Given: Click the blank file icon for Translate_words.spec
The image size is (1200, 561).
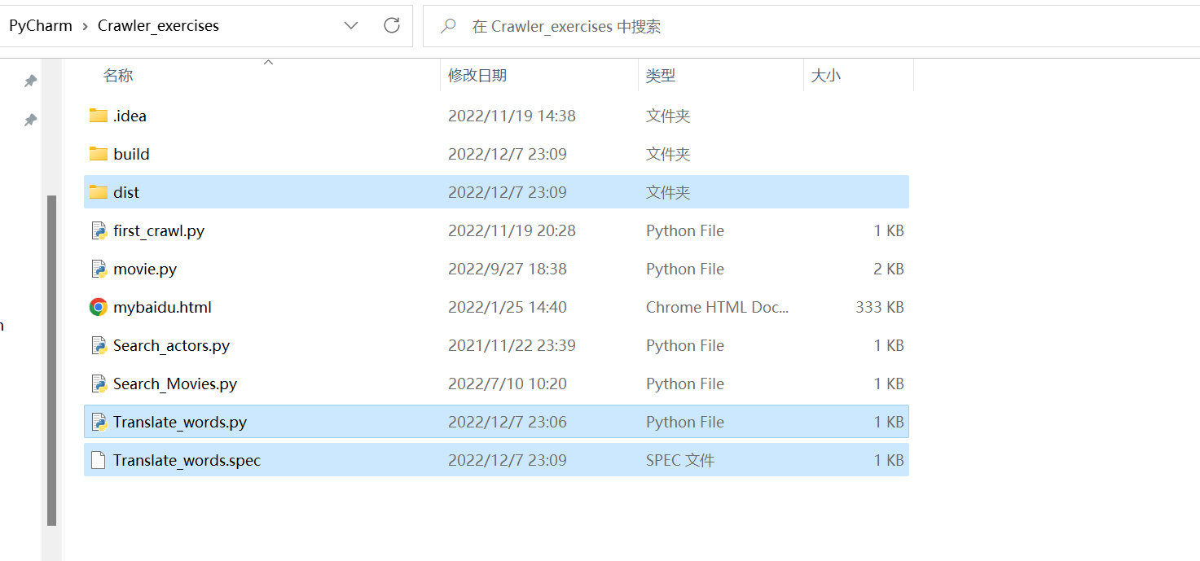Looking at the screenshot, I should 99,460.
